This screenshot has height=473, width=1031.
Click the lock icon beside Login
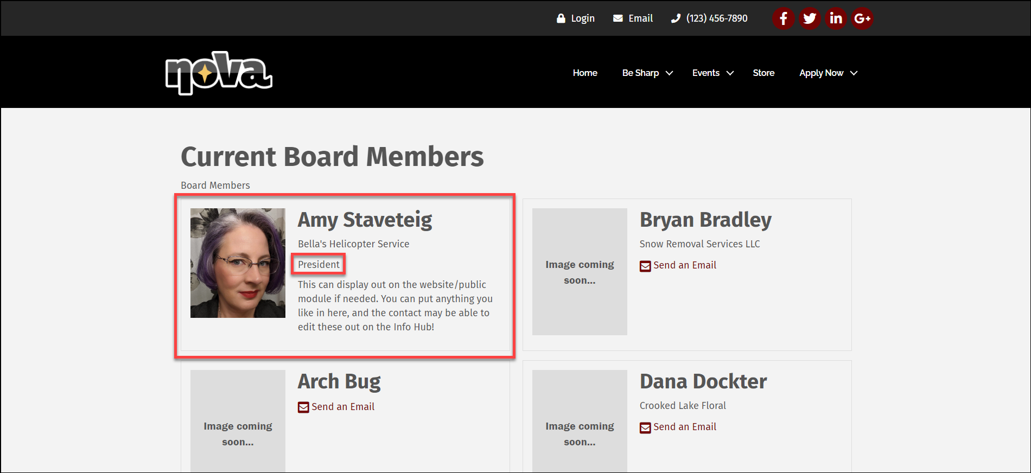click(561, 18)
